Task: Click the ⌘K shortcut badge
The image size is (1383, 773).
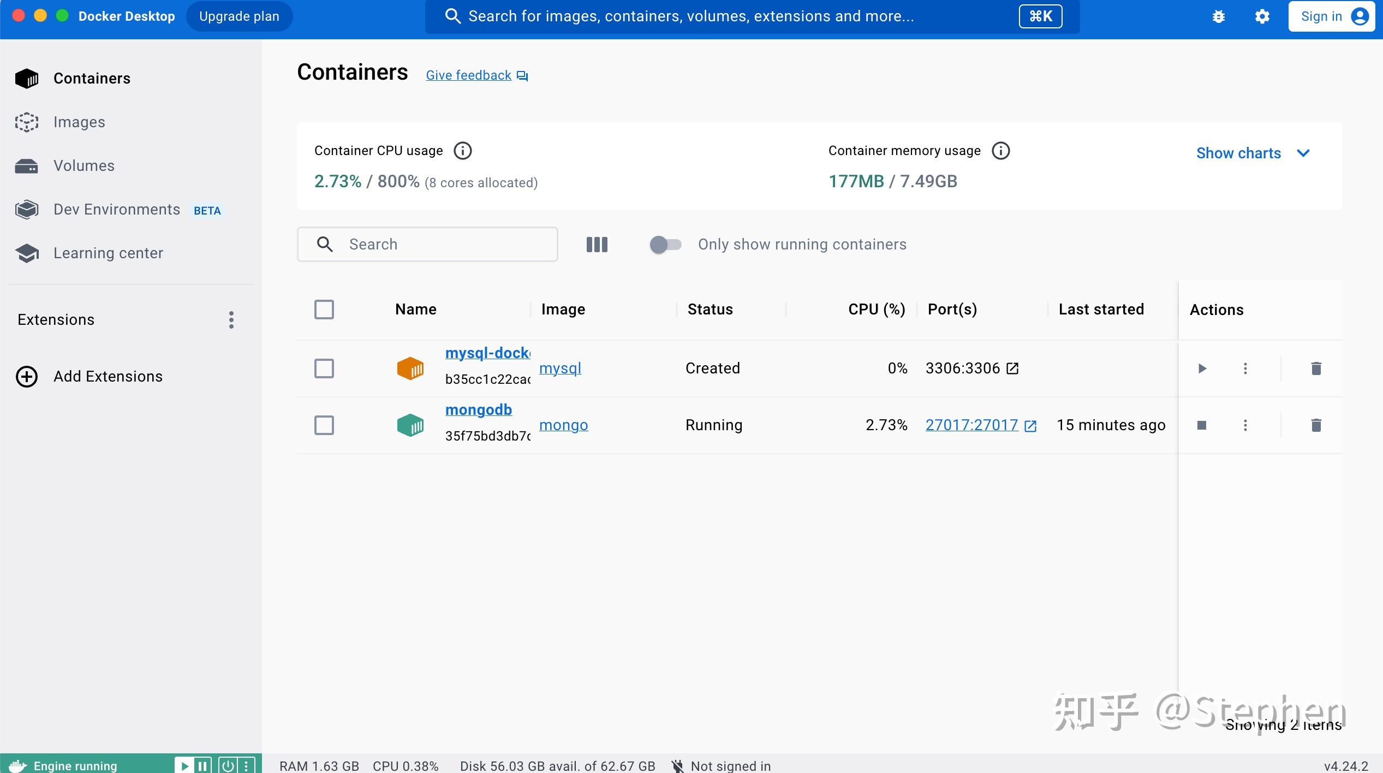Action: tap(1040, 16)
